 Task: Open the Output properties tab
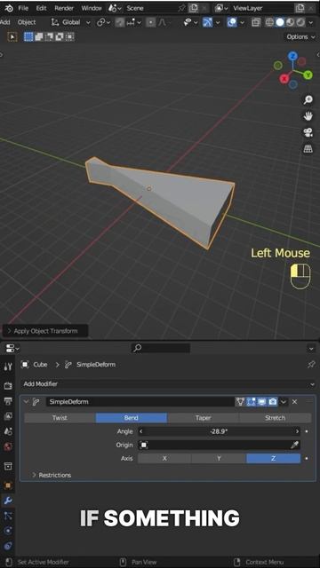click(8, 401)
